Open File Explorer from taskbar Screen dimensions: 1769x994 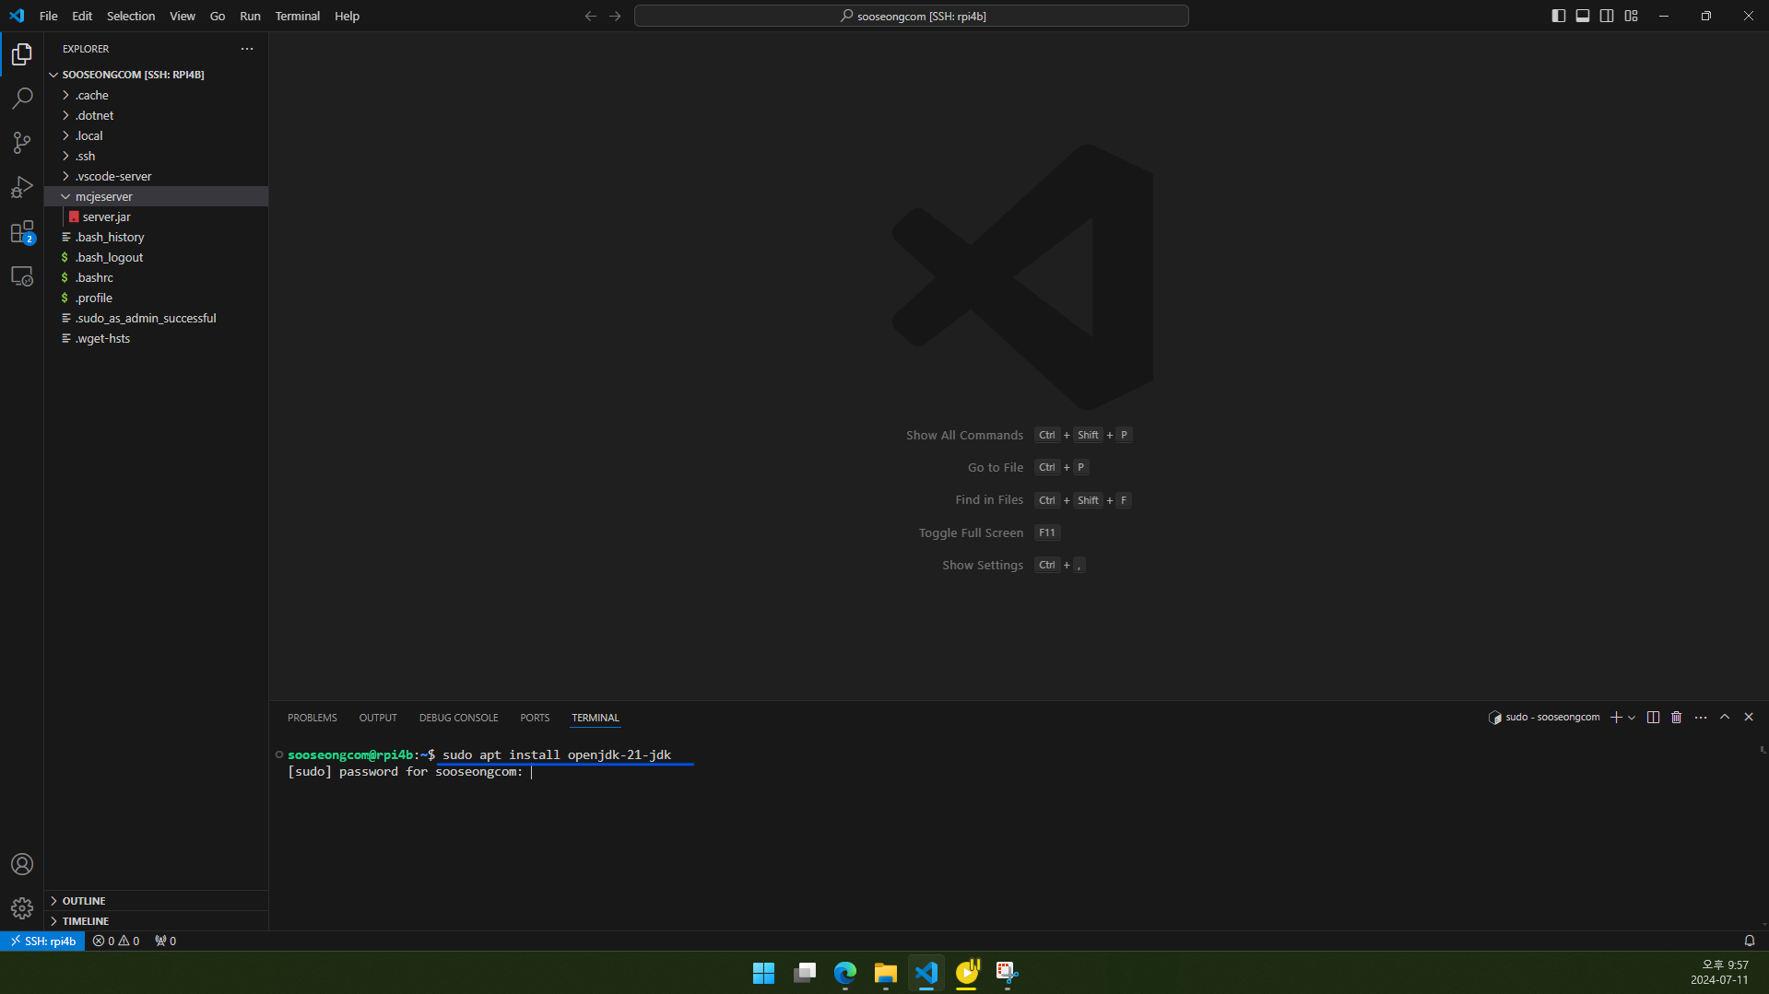pos(886,973)
